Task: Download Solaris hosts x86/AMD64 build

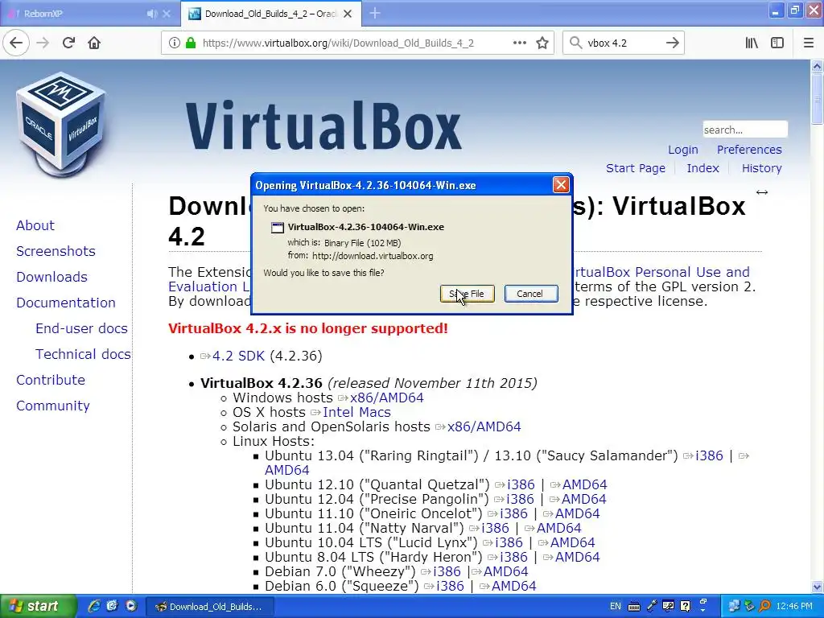Action: point(484,426)
